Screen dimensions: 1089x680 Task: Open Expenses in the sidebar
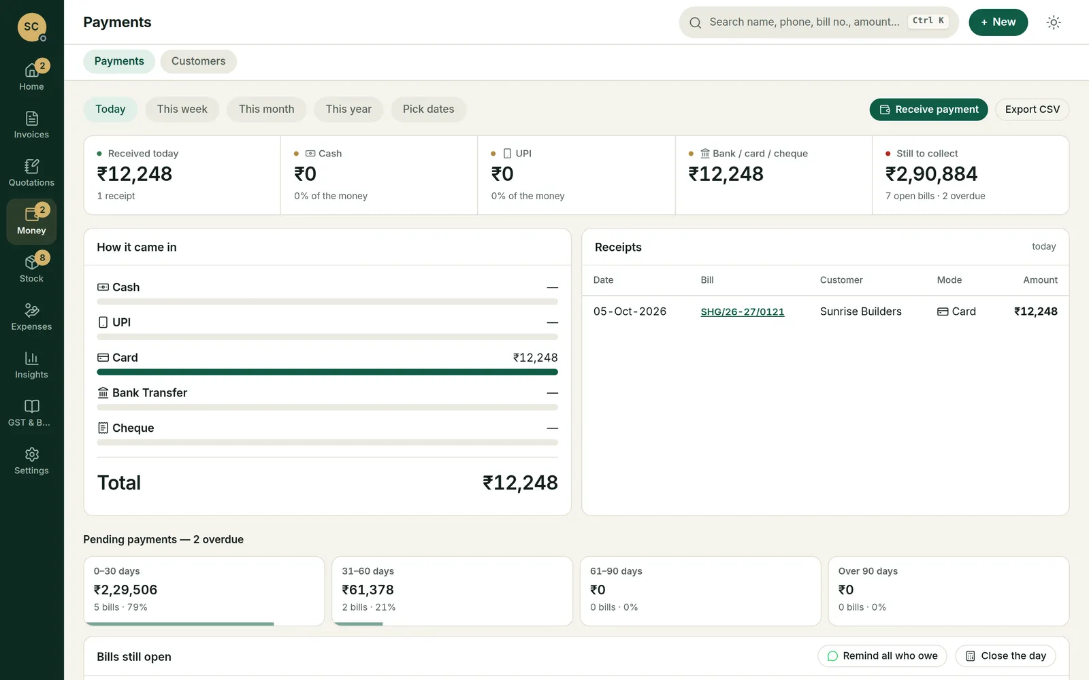(31, 317)
